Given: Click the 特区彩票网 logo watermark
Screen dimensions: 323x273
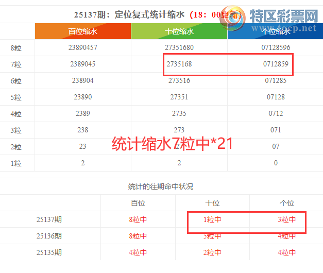Looking at the screenshot, I should [x=282, y=16].
